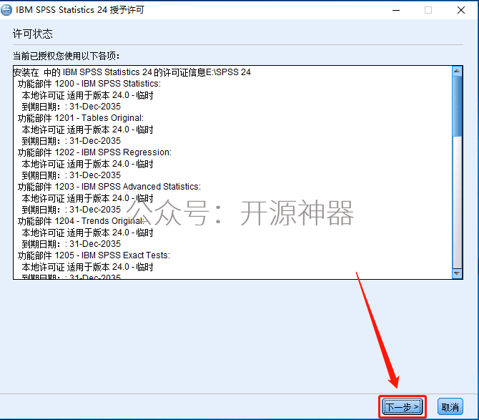Screen dimensions: 479x420
Task: Click the scrollbar down arrow
Action: (x=457, y=273)
